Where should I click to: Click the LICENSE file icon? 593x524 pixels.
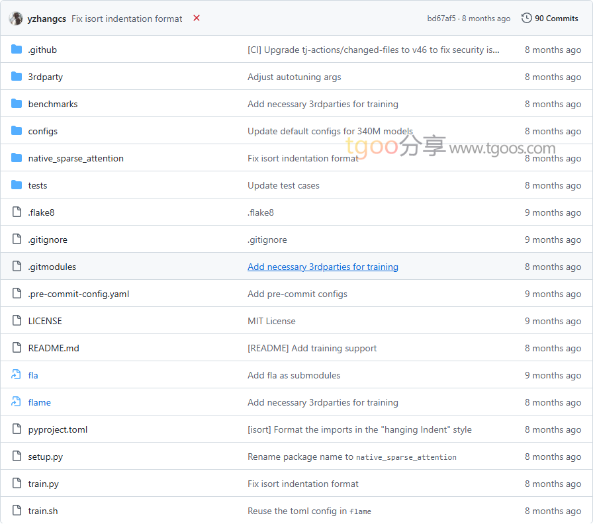17,321
